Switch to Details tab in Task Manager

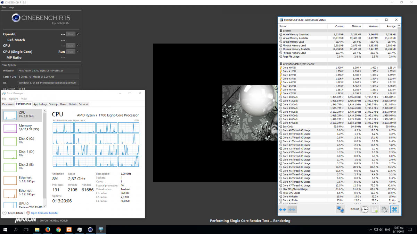click(x=72, y=104)
